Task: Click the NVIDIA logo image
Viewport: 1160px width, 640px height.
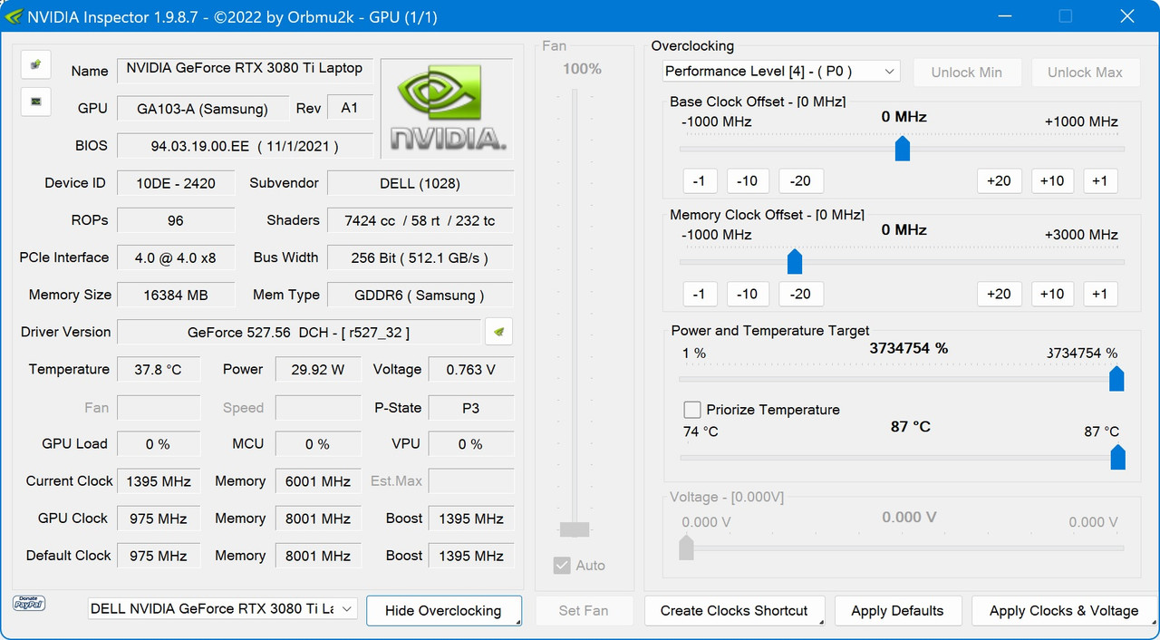Action: point(447,108)
